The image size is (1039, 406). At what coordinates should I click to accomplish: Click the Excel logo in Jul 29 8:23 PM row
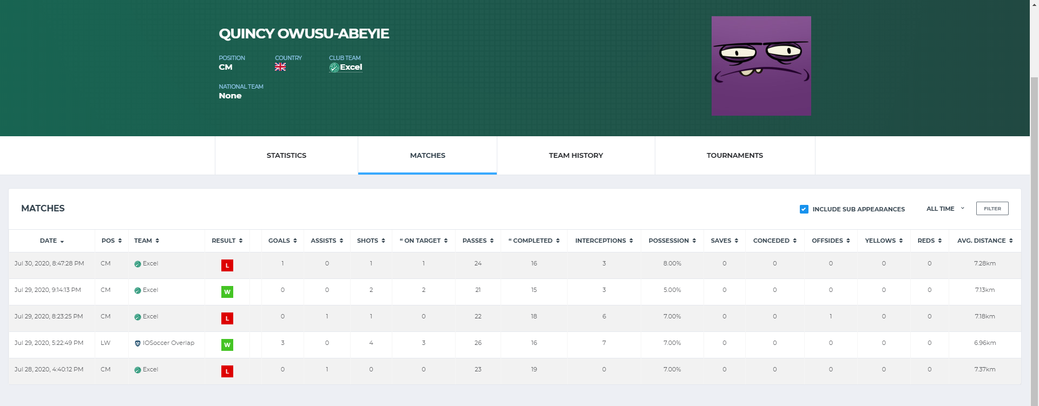coord(137,317)
